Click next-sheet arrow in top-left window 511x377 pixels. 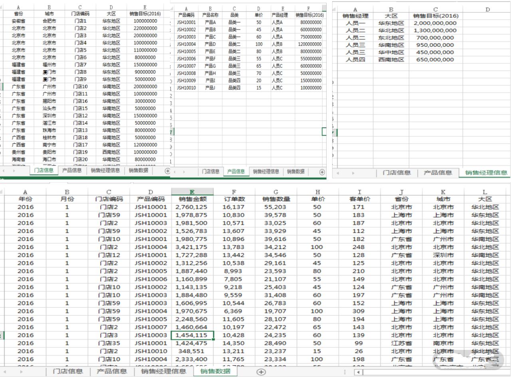tap(14, 170)
